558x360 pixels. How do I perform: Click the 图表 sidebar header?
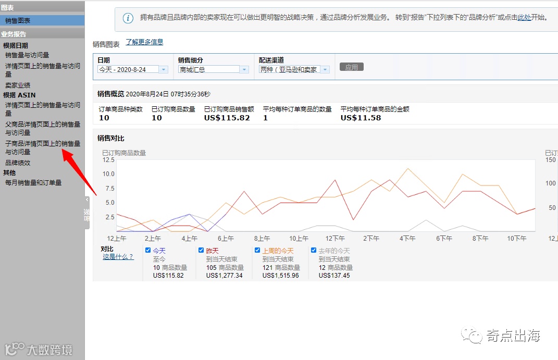42,7
